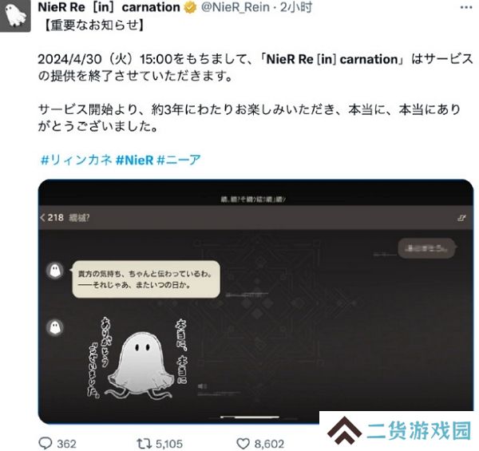Tap the back chevron next to 218
Image resolution: width=479 pixels, height=451 pixels.
[x=43, y=218]
